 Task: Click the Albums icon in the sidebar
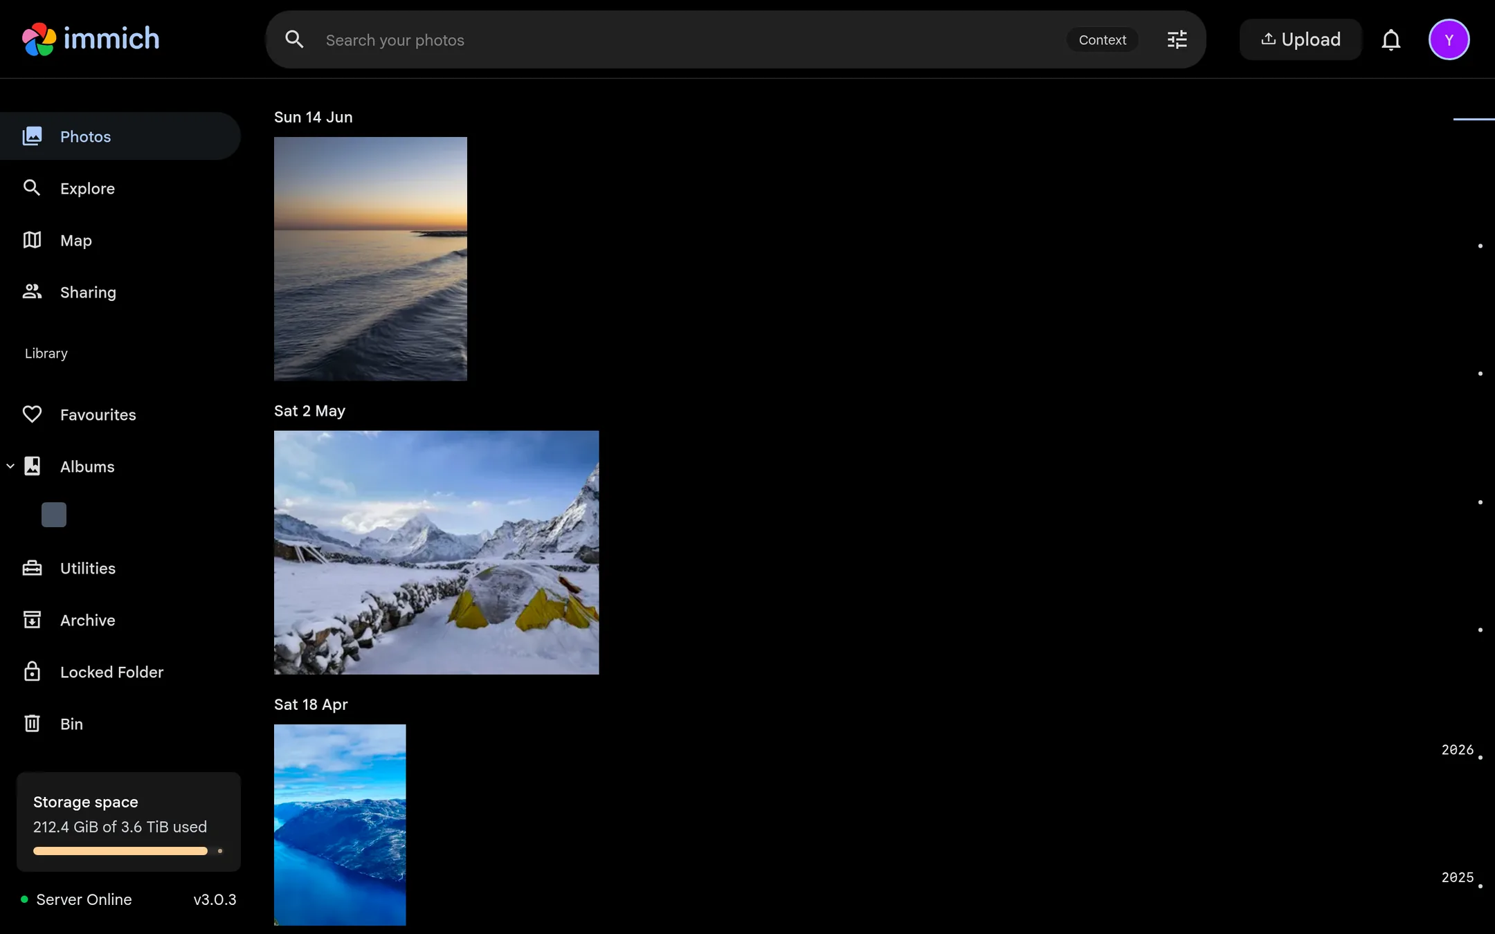coord(32,466)
